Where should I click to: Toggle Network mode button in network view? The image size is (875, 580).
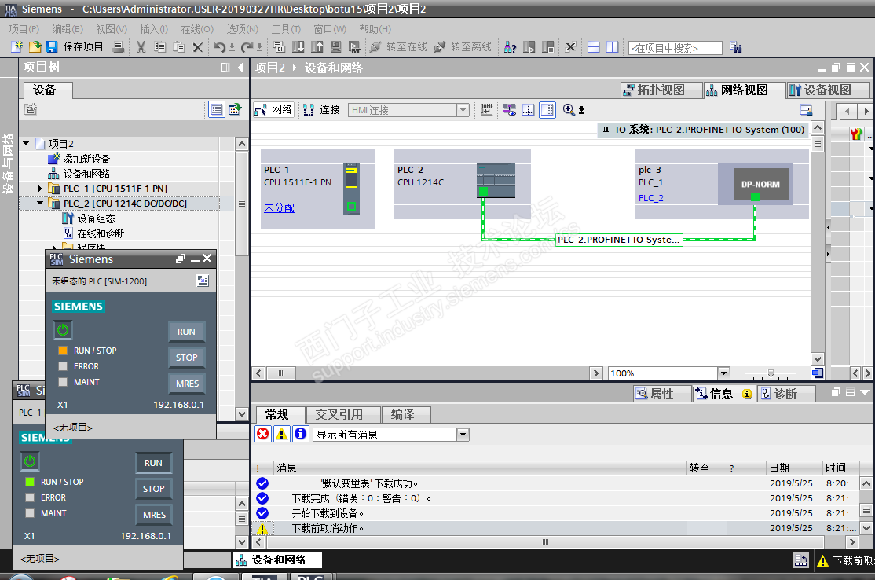pyautogui.click(x=273, y=109)
